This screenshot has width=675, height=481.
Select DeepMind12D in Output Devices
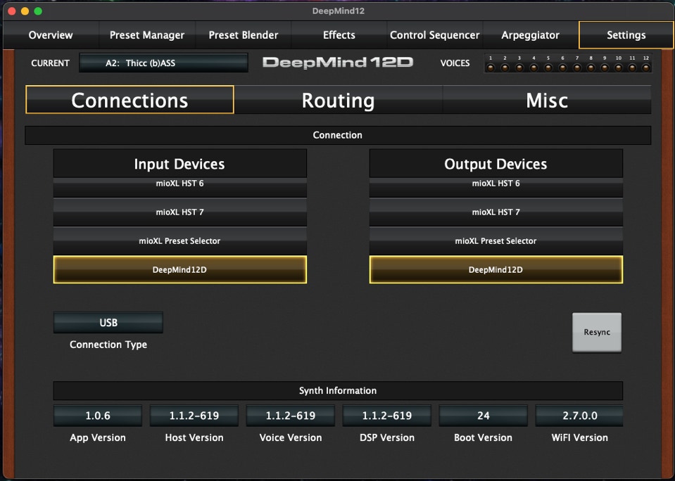[496, 270]
